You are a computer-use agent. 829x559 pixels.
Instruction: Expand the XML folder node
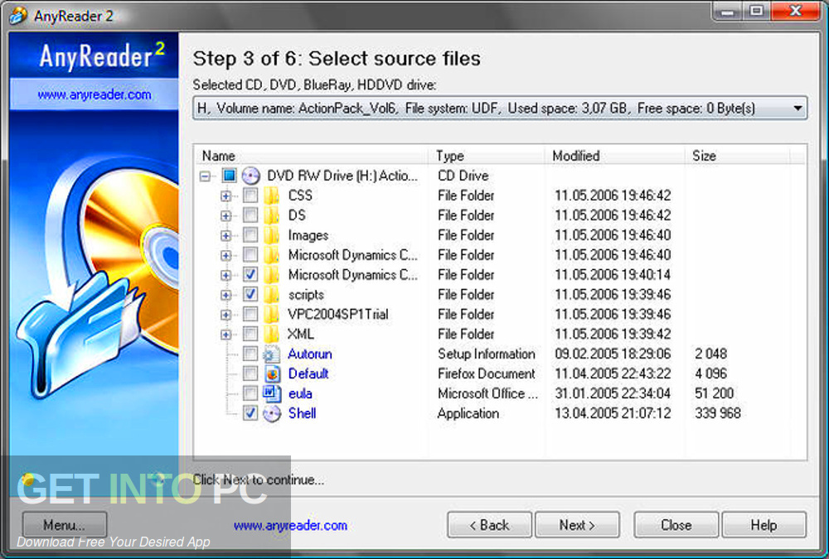click(x=225, y=335)
